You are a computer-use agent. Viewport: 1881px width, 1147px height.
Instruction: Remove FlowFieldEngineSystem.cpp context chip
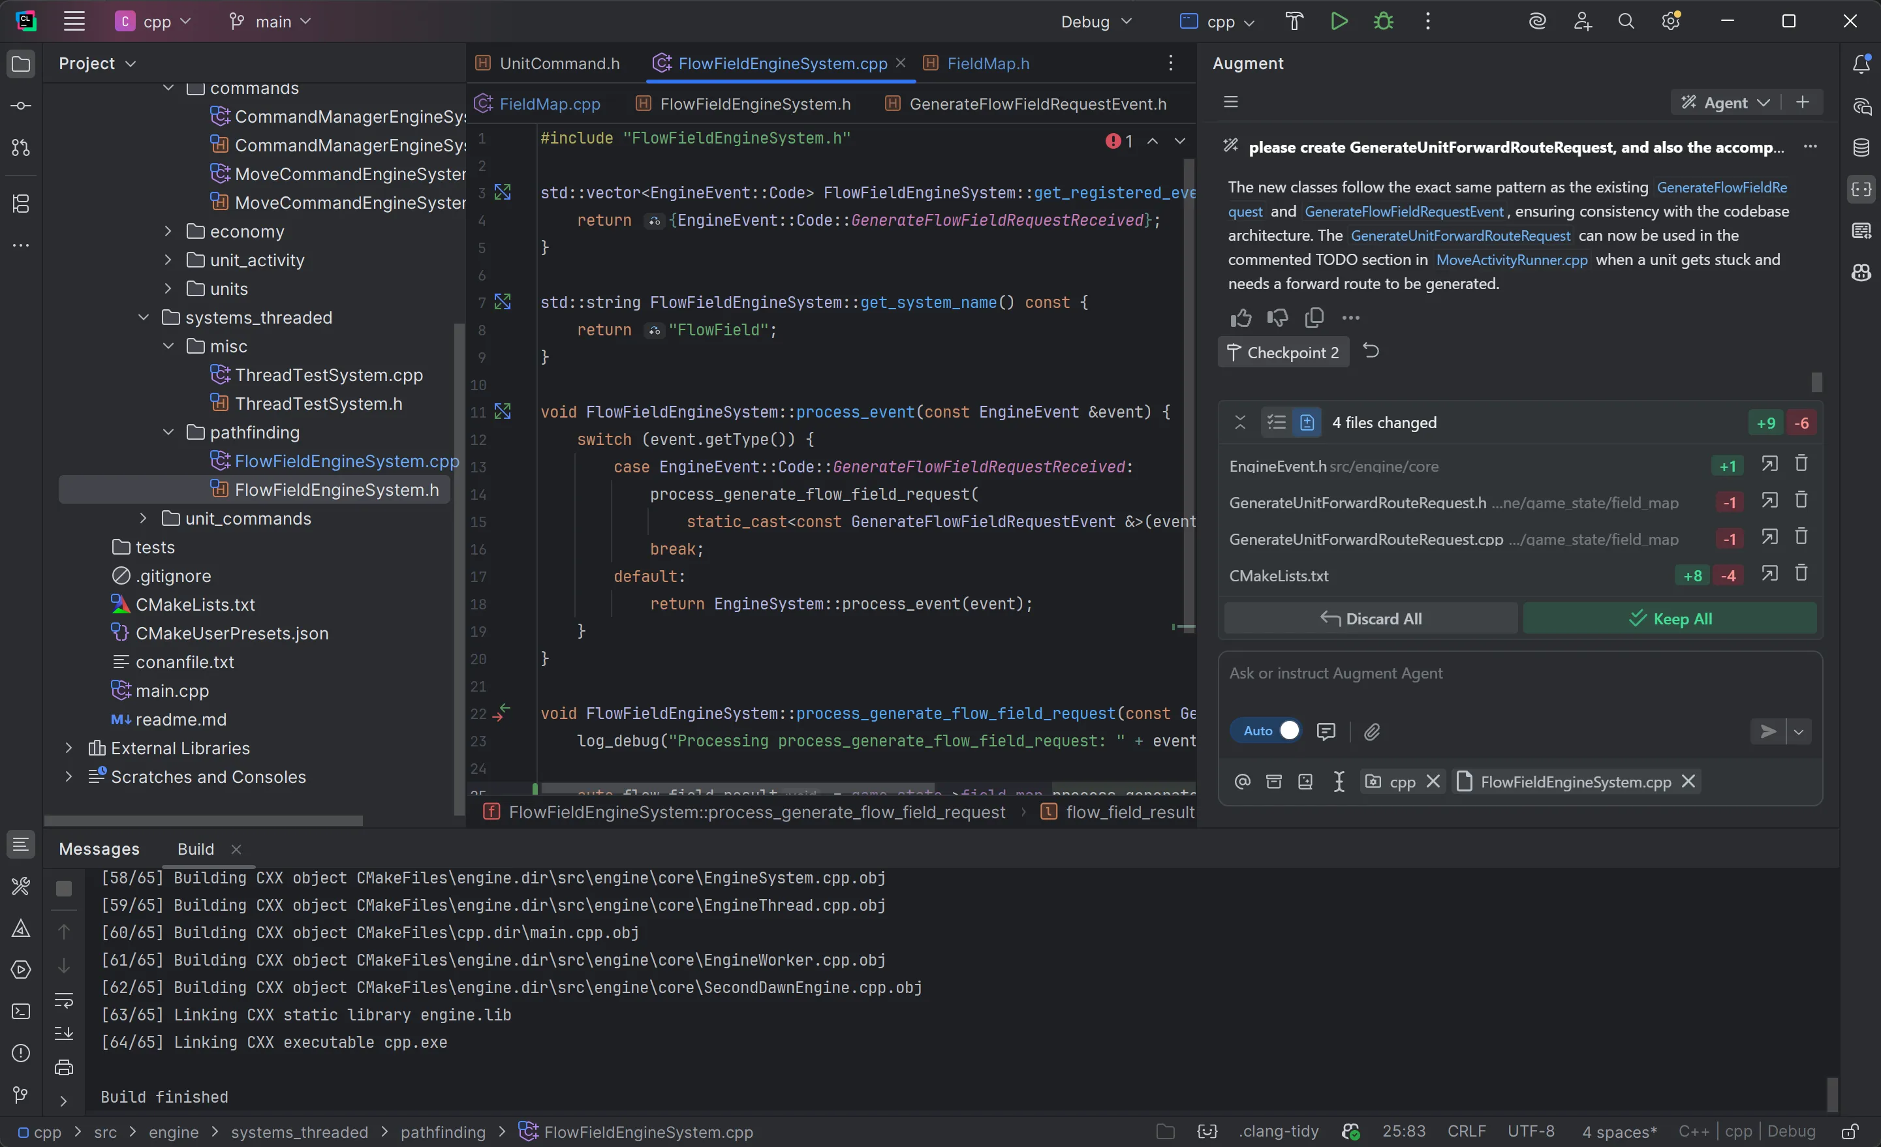coord(1688,782)
